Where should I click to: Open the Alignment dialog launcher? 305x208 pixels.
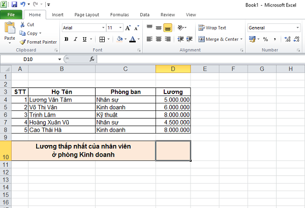[x=241, y=50]
